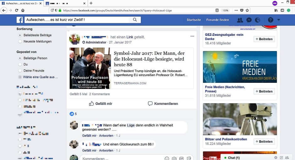
Task: Open the globe notifications icon
Action: coord(258,20)
